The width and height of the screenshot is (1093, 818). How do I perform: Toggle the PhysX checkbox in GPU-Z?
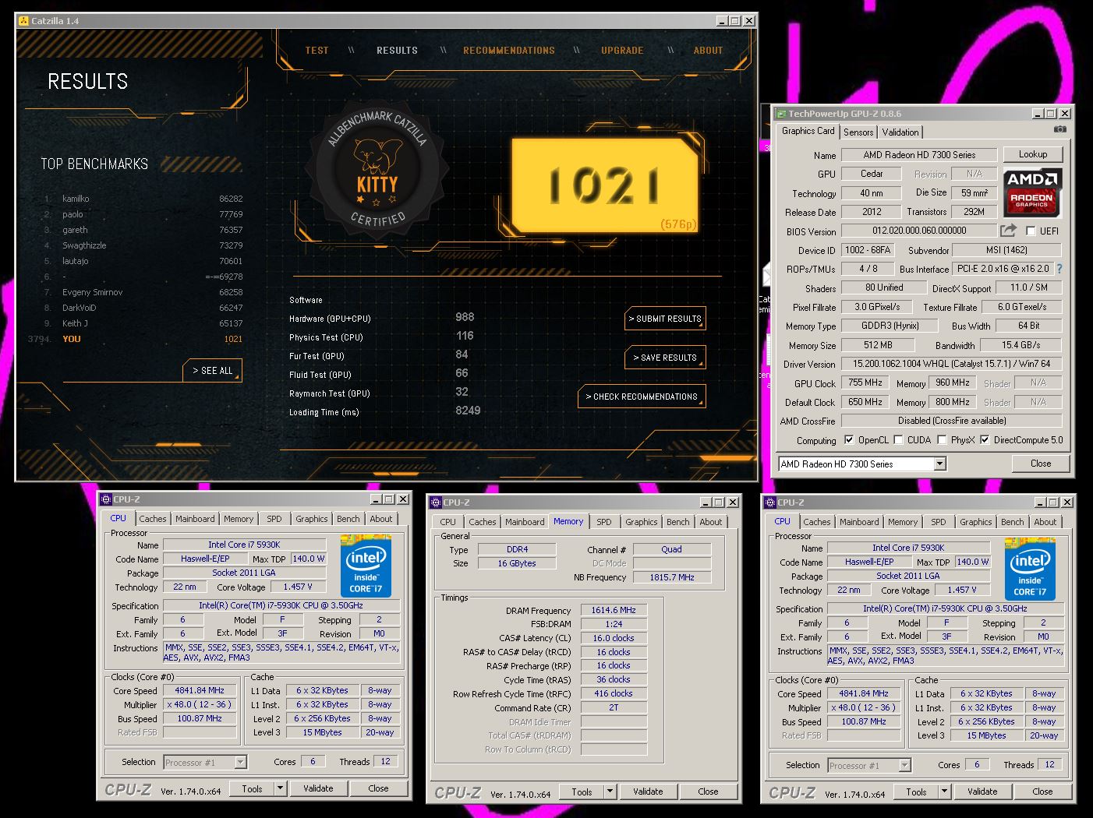pos(942,439)
